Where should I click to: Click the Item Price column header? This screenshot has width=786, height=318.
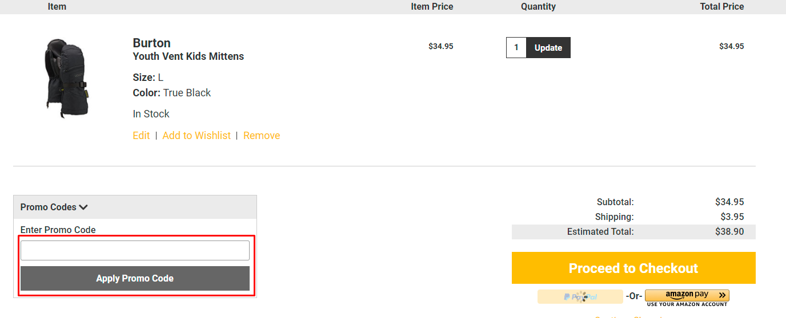[432, 7]
